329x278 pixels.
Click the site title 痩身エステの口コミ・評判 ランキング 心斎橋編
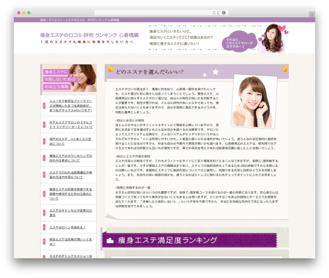(x=89, y=35)
